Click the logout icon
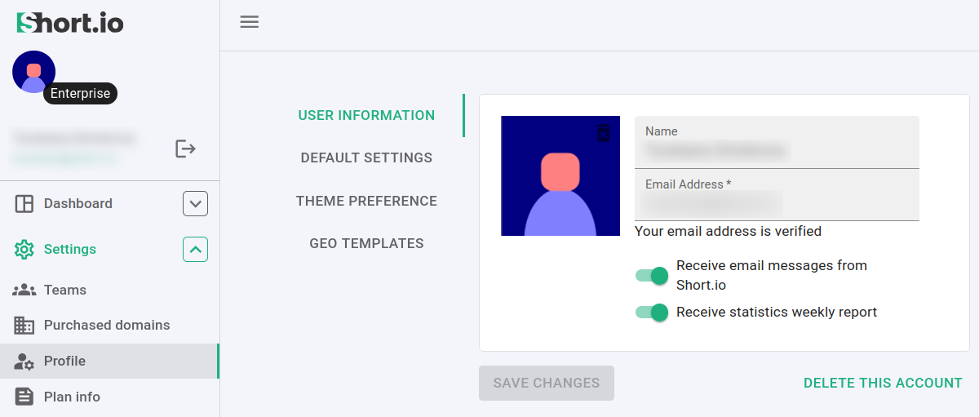Viewport: 979px width, 417px height. pyautogui.click(x=186, y=149)
